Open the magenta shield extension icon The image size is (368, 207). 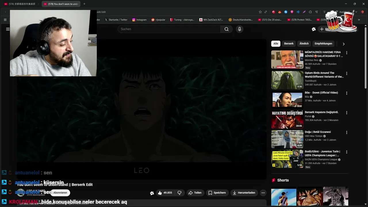(x=292, y=12)
